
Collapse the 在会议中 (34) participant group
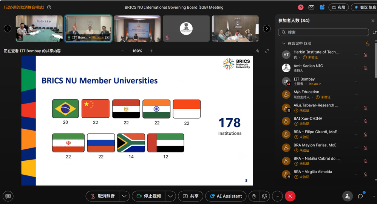[x=284, y=43]
